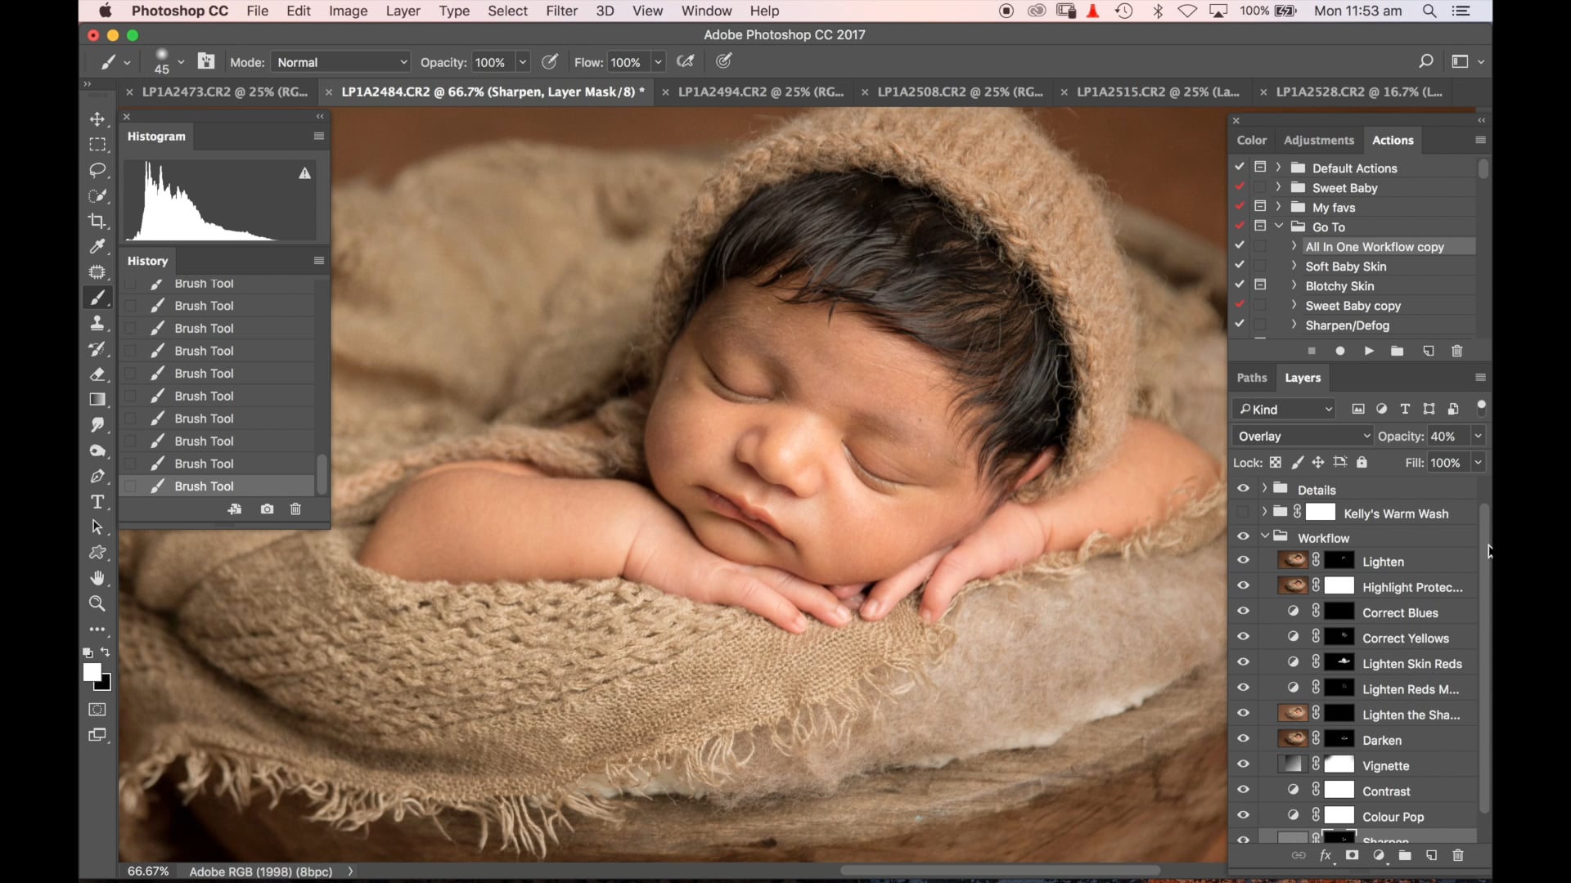
Task: Open the layer blending mode Overlay dropdown
Action: (1301, 436)
